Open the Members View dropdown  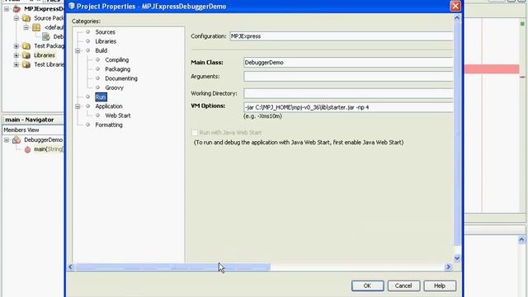click(x=33, y=130)
